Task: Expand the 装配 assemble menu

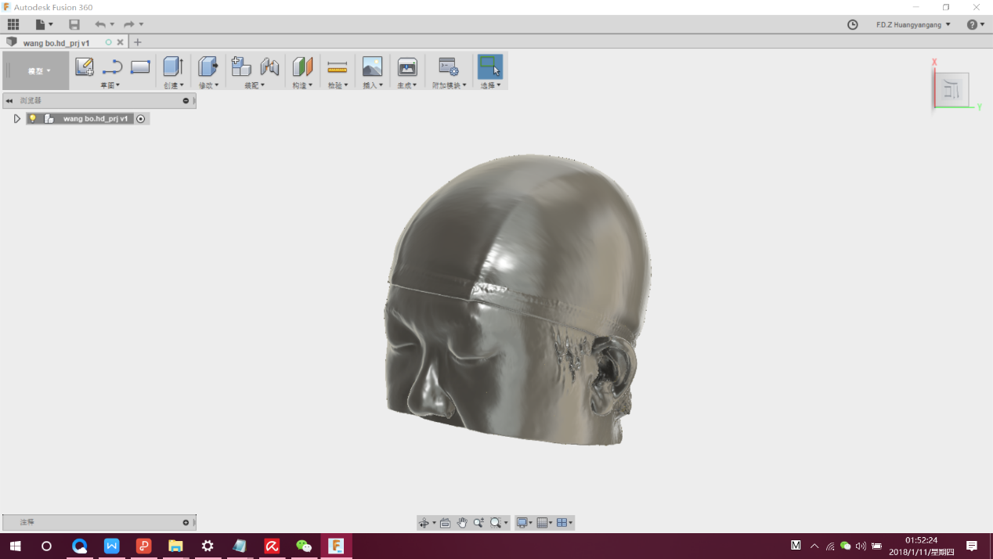Action: pyautogui.click(x=255, y=85)
